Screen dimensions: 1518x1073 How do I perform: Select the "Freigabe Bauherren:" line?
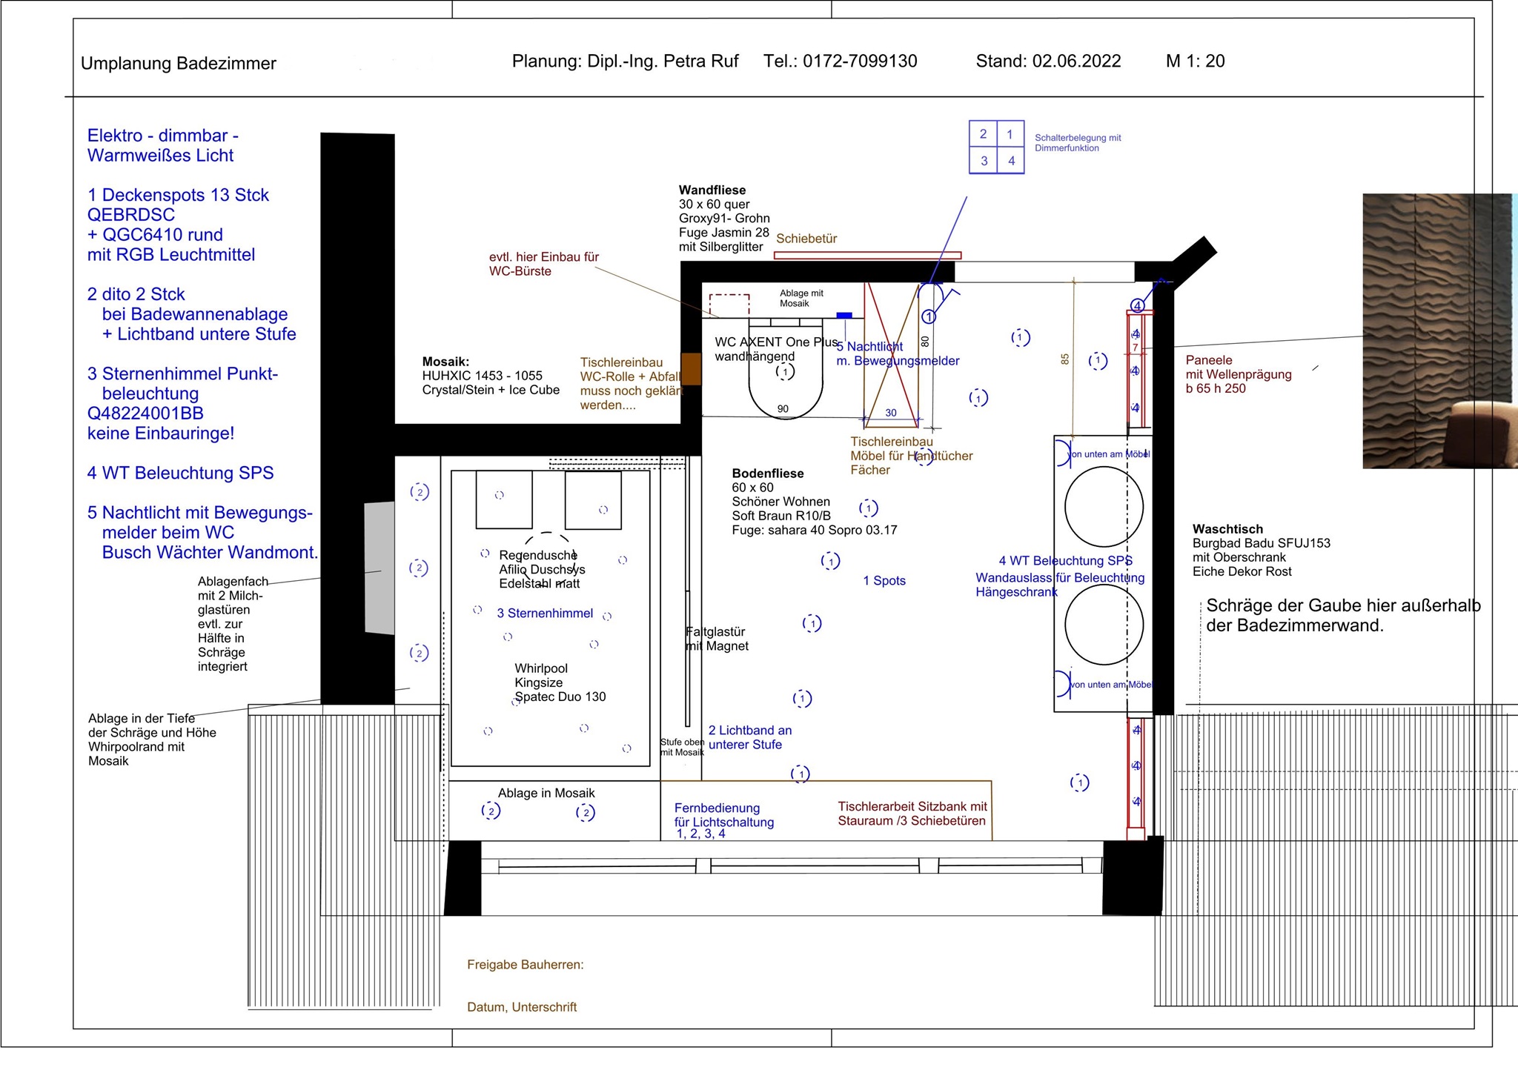tap(525, 965)
